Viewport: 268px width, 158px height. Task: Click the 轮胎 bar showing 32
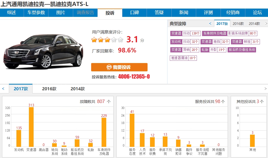[91, 145]
